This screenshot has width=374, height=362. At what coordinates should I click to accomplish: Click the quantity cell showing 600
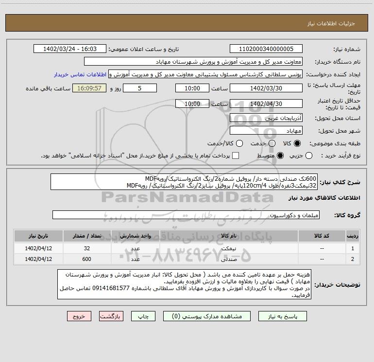(87, 259)
